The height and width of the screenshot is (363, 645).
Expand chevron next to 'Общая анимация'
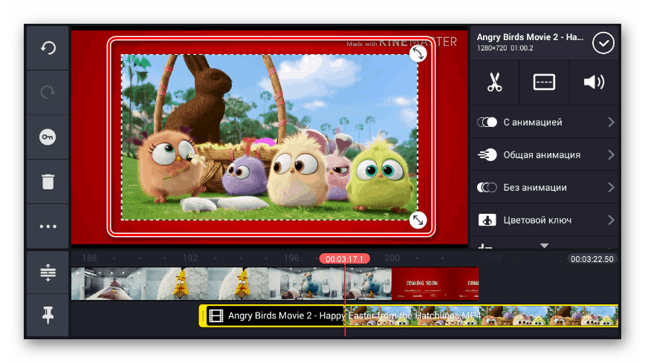(611, 154)
